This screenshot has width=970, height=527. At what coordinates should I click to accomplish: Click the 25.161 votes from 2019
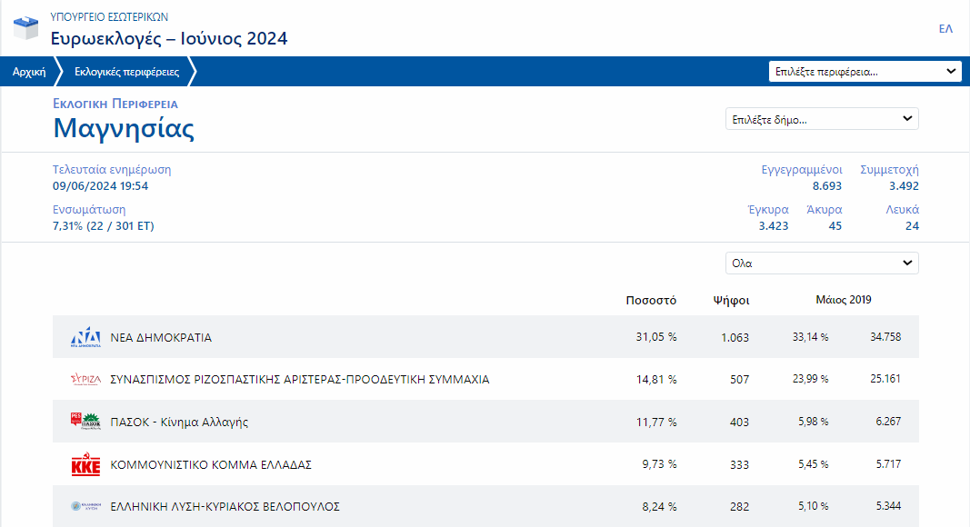tap(885, 379)
